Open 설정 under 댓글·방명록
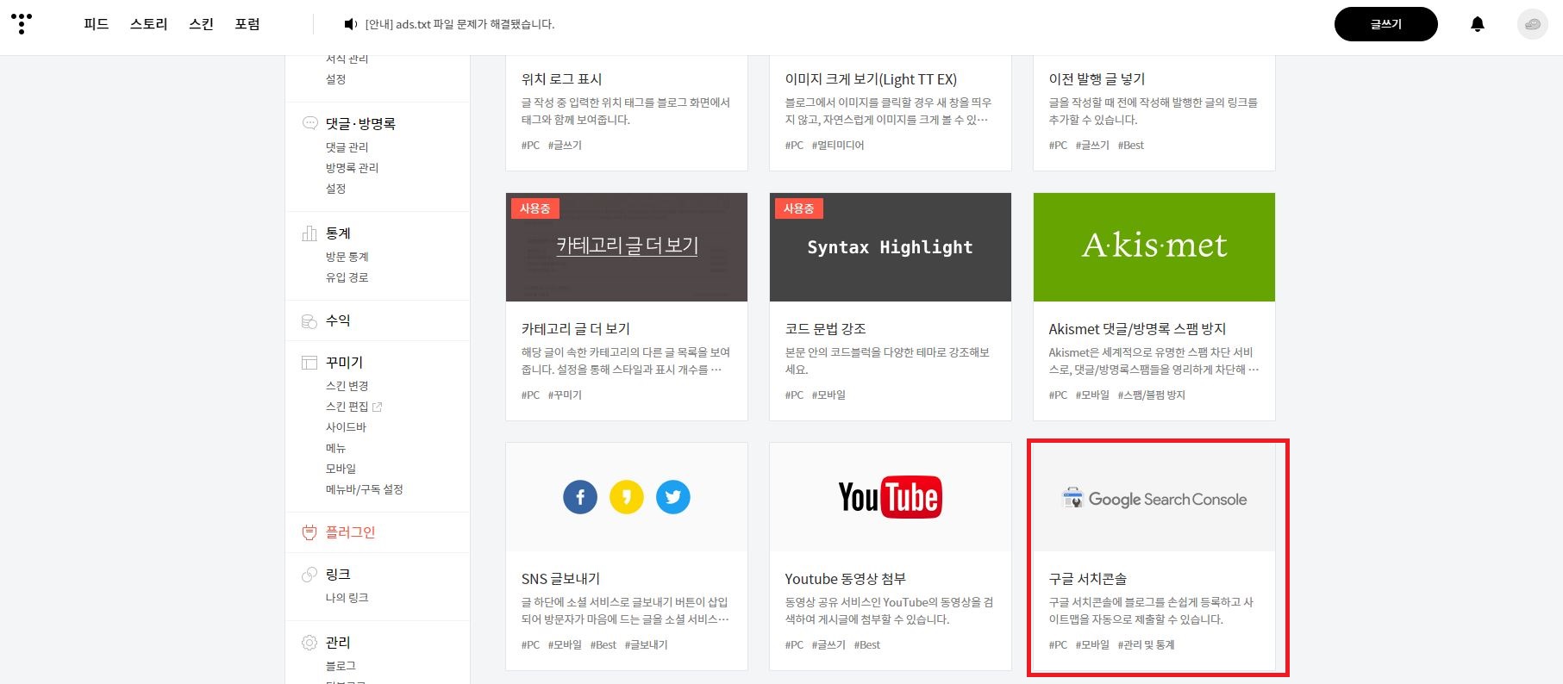The width and height of the screenshot is (1563, 684). click(335, 189)
